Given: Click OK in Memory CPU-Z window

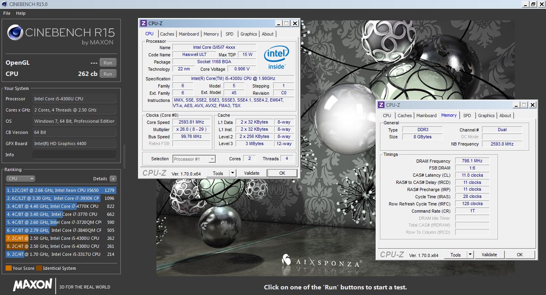Looking at the screenshot, I should [520, 255].
